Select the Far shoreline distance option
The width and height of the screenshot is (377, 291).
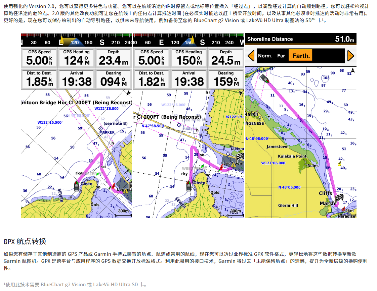coord(281,56)
